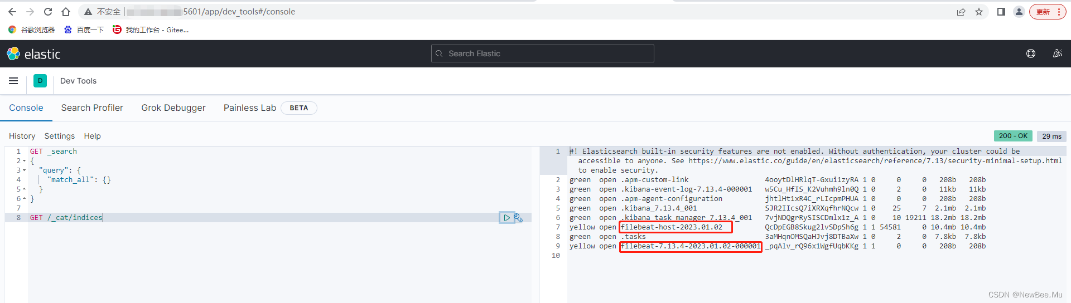Go forward using browser forward arrow
The image size is (1071, 303).
(x=30, y=12)
